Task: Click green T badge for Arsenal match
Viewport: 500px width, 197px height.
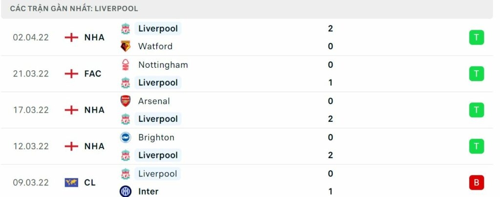Action: [476, 110]
